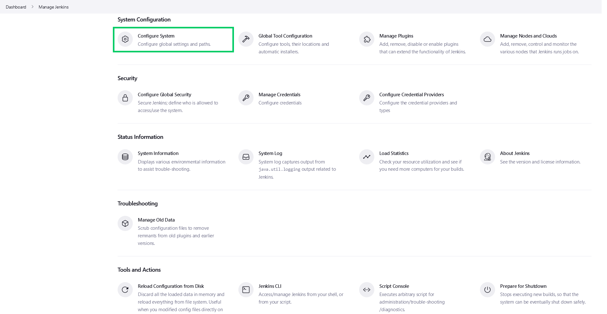Click the Jenkins CLI terminal icon
Screen dimensions: 607x314
(246, 290)
